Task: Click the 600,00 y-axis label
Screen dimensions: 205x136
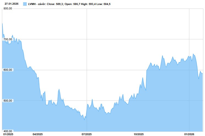Action: 8,70
